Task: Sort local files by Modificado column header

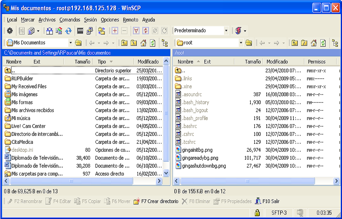Action: pyautogui.click(x=148, y=61)
